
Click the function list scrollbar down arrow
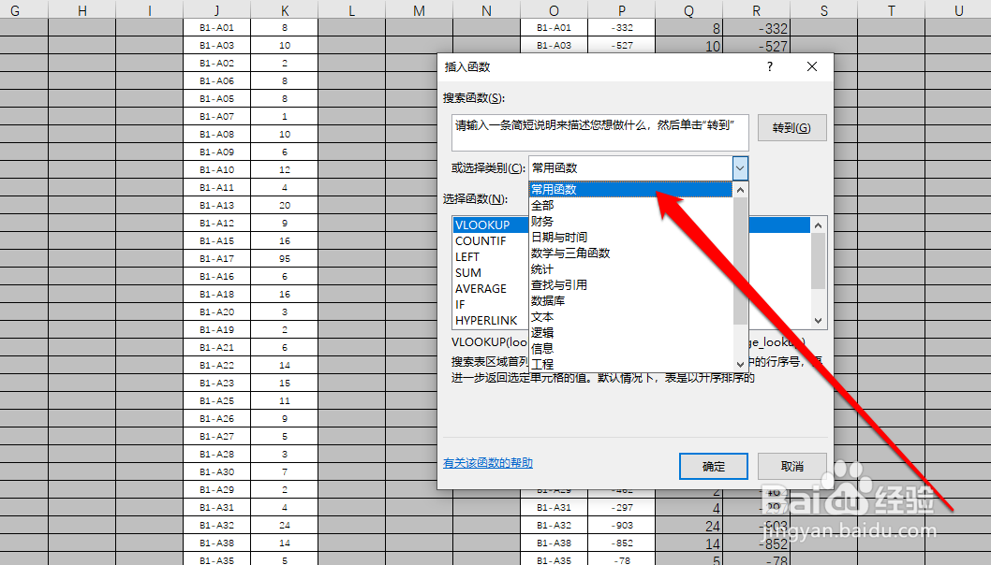coord(818,321)
